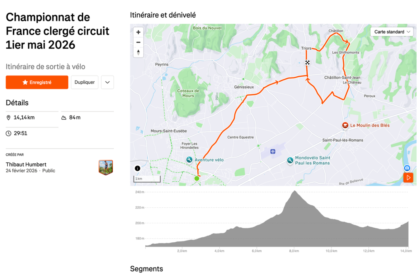This screenshot has width=420, height=277.
Task: Click Le Moulin des Blés marker
Action: point(345,125)
